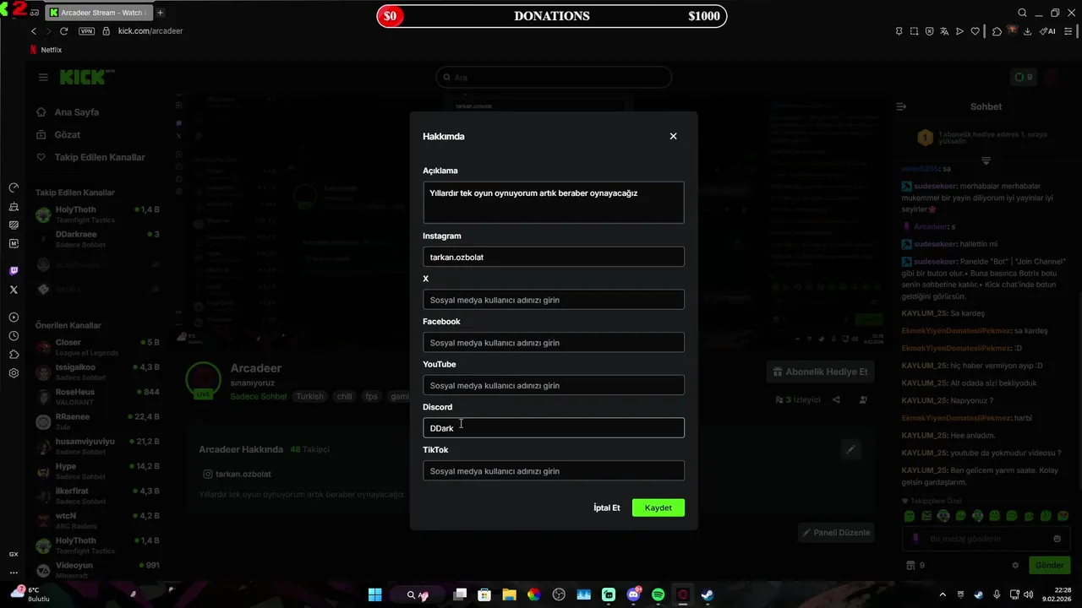Viewport: 1082px width, 608px height.
Task: Expand the chat leaderboard chevron
Action: [x=986, y=160]
